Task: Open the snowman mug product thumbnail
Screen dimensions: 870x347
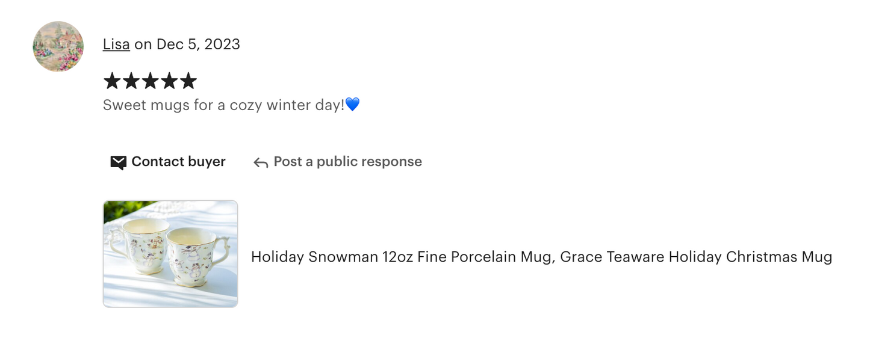Action: [170, 254]
